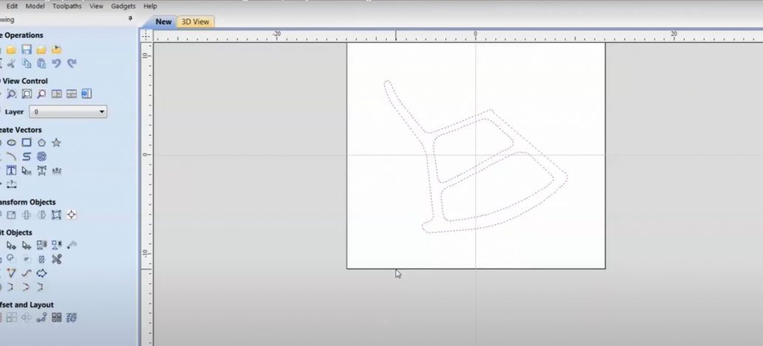Viewport: 763px width, 346px height.
Task: Paste from the clipboard icon
Action: [41, 63]
